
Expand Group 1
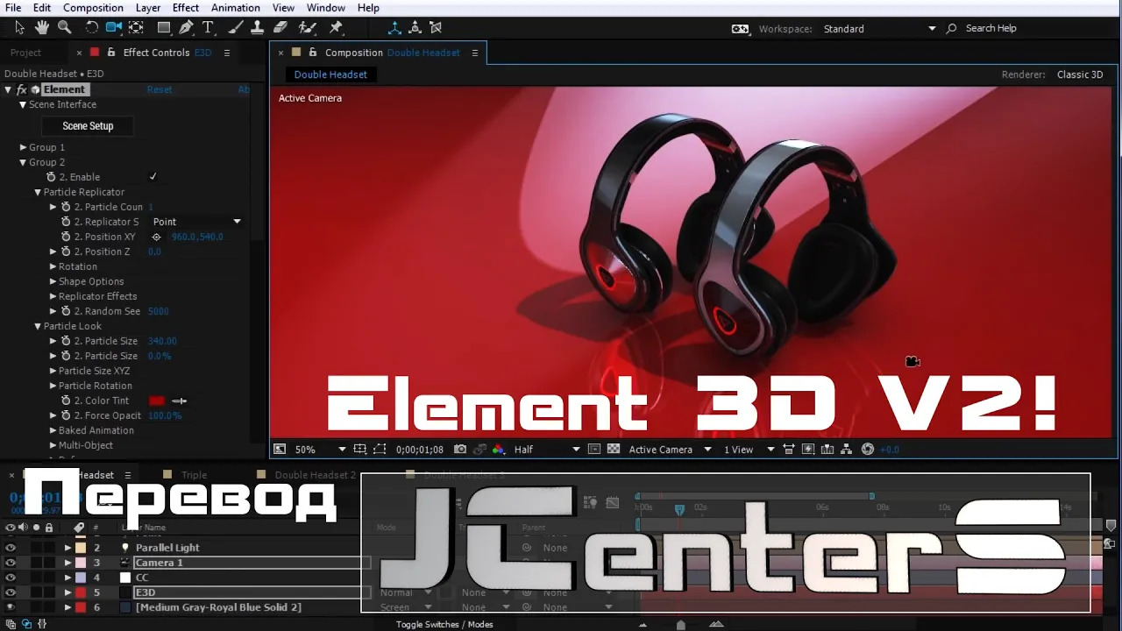click(23, 147)
